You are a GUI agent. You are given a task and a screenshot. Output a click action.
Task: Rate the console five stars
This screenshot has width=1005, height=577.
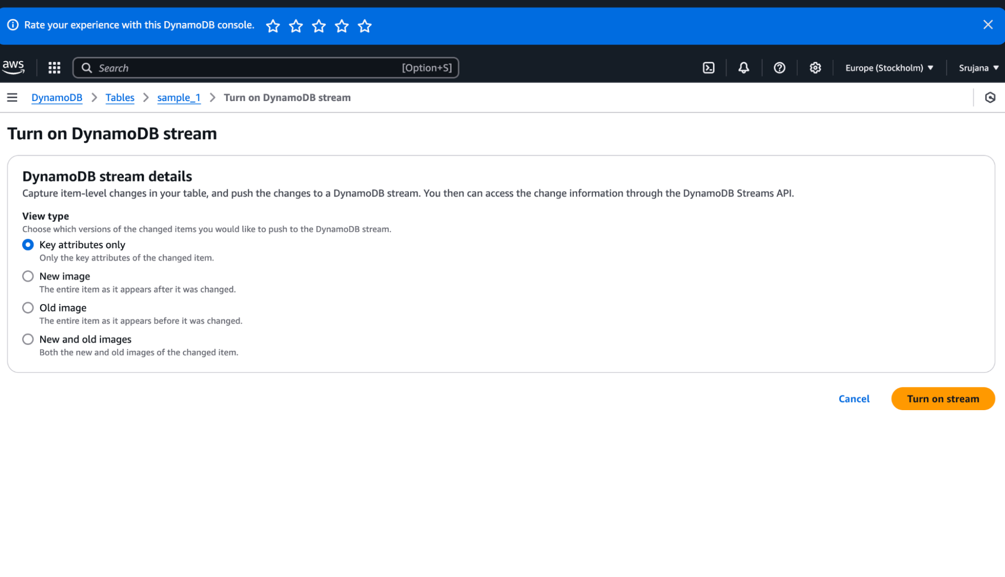(365, 26)
